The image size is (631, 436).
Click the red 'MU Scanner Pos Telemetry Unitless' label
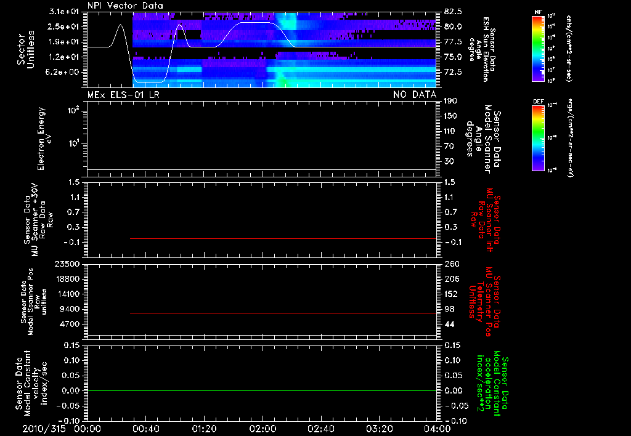(484, 302)
